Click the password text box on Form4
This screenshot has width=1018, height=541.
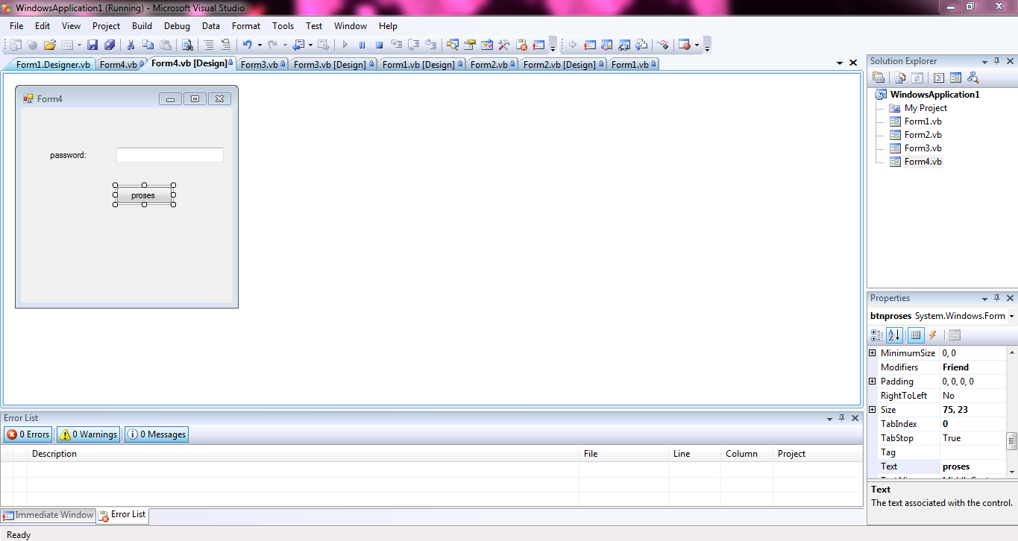[169, 154]
